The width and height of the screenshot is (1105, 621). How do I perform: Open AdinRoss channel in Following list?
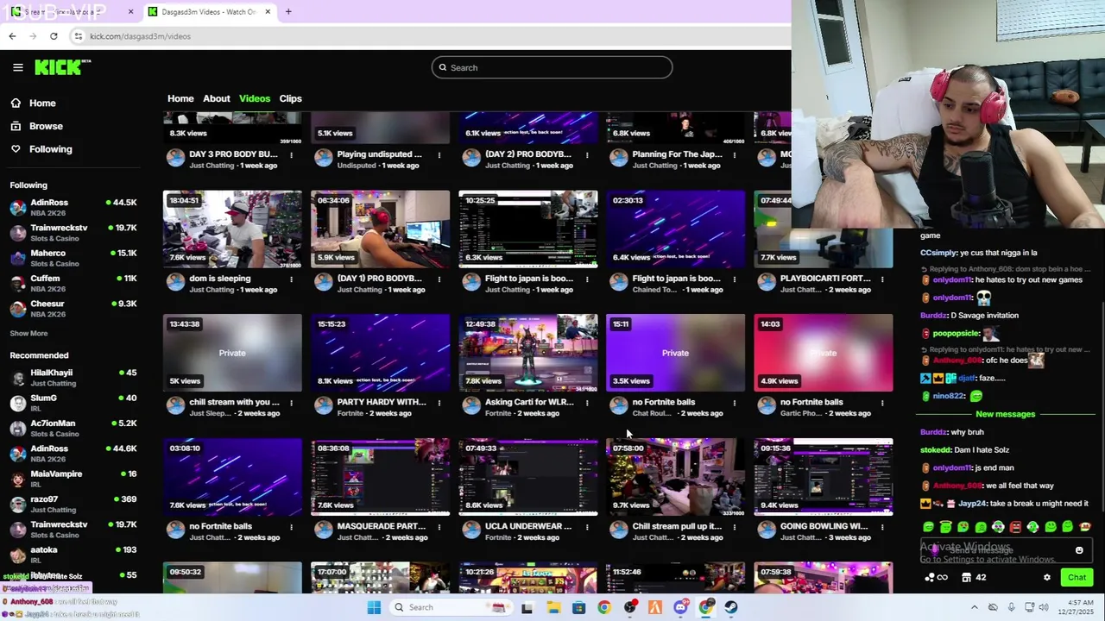(73, 207)
